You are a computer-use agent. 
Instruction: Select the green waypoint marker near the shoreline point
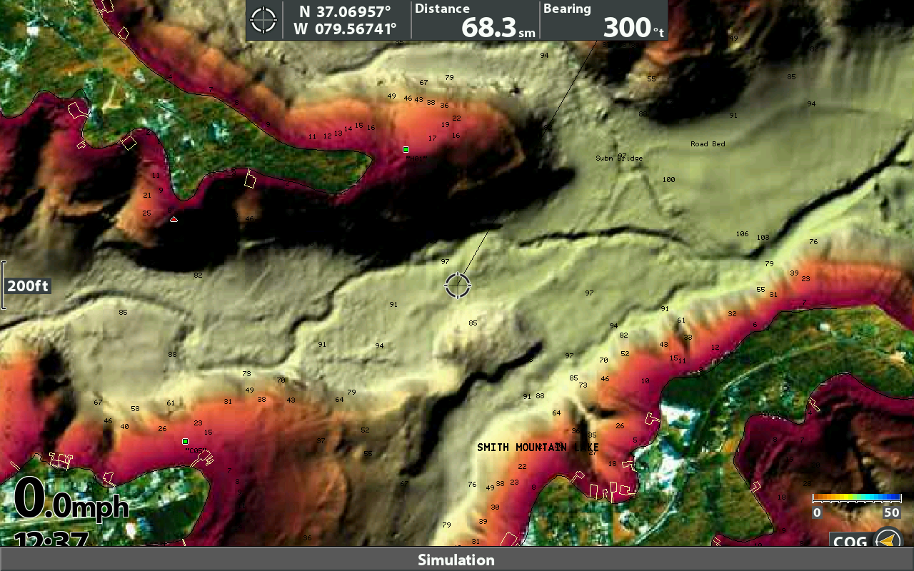tap(405, 148)
